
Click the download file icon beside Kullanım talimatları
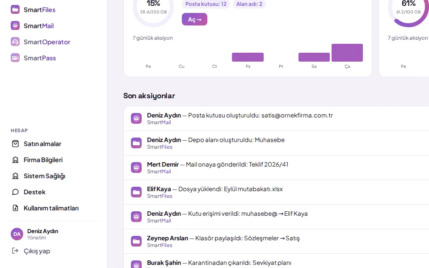[x=15, y=209]
